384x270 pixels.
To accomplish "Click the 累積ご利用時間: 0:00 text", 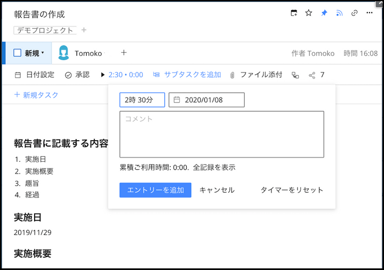I will pyautogui.click(x=154, y=168).
